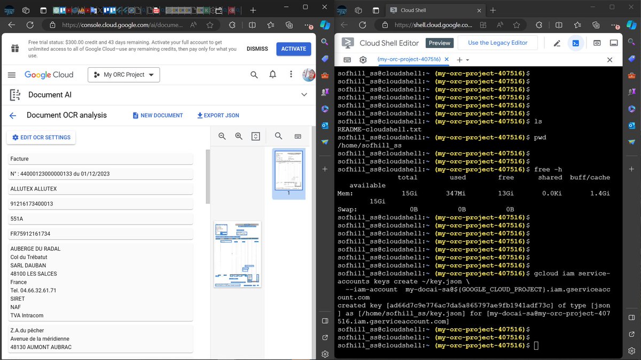Viewport: 641px width, 360px height.
Task: Open a new tab in left browser window
Action: click(x=253, y=10)
